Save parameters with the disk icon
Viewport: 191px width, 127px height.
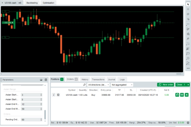[x=46, y=80]
